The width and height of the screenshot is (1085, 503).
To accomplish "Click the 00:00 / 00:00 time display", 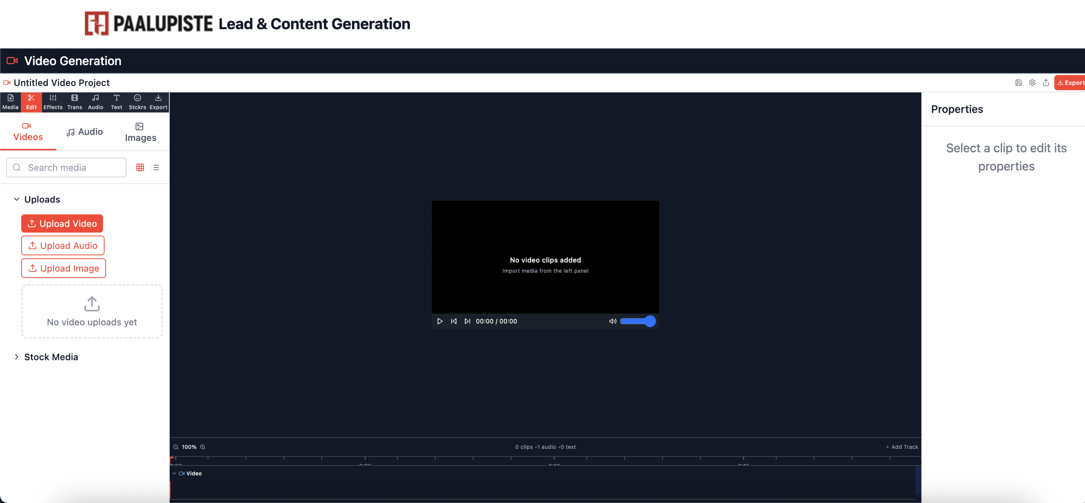I will (497, 322).
